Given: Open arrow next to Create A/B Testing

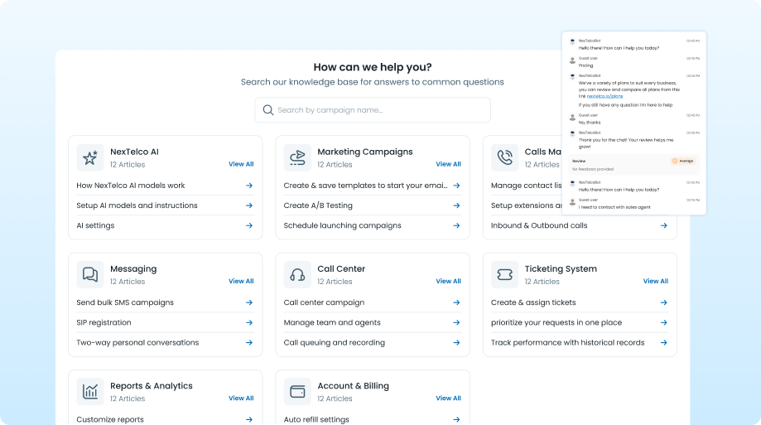Looking at the screenshot, I should [x=456, y=205].
